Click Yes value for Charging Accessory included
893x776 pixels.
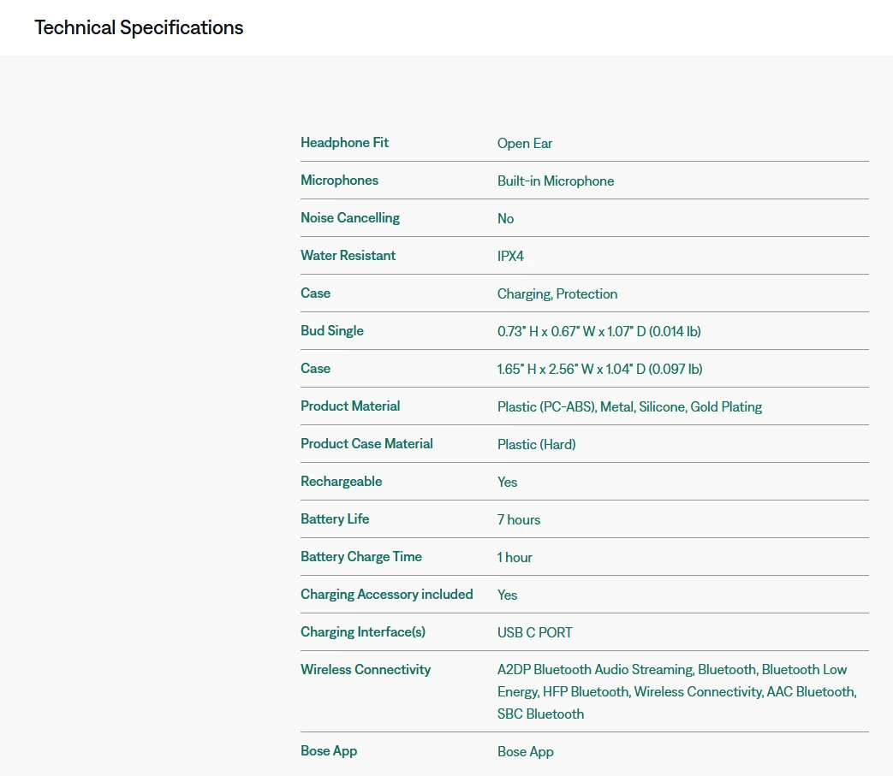pos(507,595)
